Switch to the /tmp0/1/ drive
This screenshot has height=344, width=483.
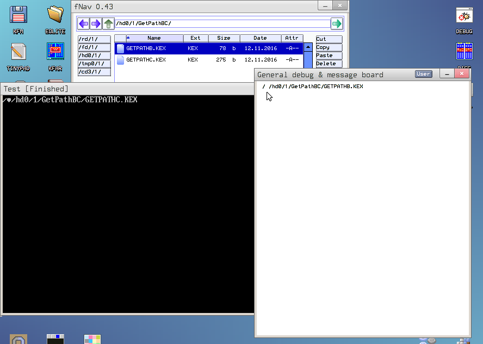[94, 64]
